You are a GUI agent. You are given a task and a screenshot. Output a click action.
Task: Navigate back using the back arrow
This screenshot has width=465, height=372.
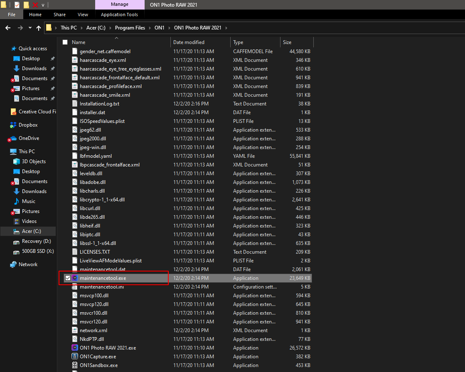[8, 28]
